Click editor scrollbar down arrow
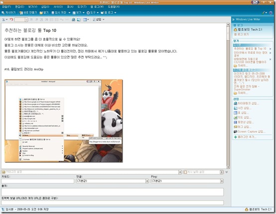 click(x=228, y=167)
